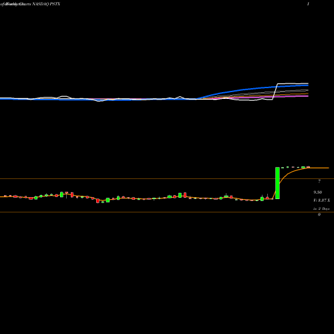This screenshot has width=334, height=334.
Task: Click the axis label 7 below the upper orange line
Action: (x=319, y=182)
